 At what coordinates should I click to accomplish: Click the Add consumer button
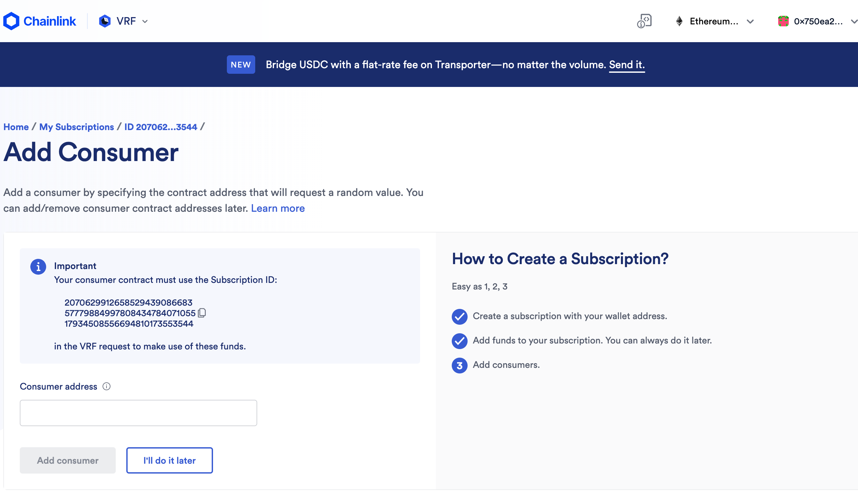68,460
